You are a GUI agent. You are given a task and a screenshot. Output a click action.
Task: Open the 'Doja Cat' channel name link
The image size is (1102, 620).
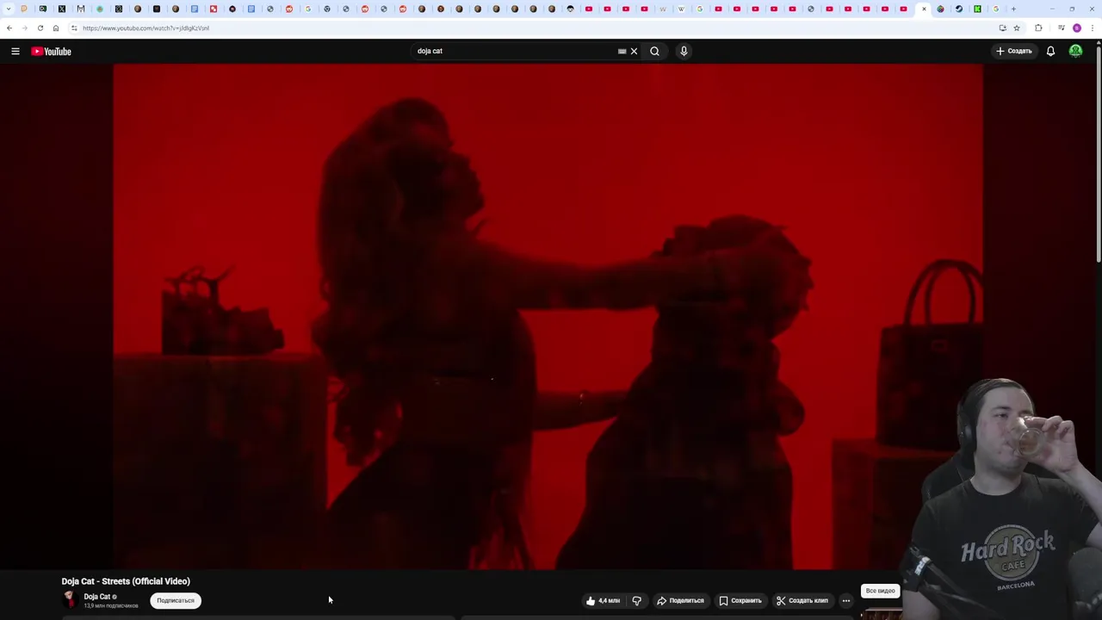click(x=96, y=596)
